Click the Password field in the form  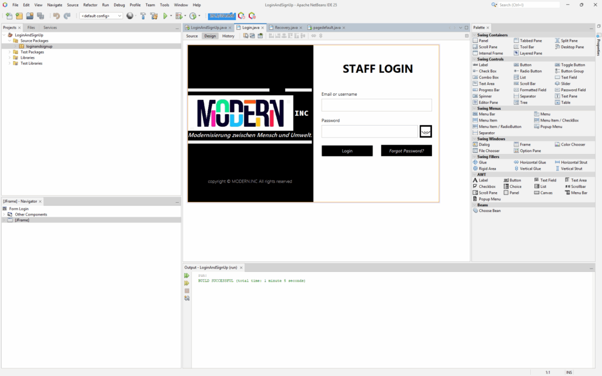(x=370, y=131)
